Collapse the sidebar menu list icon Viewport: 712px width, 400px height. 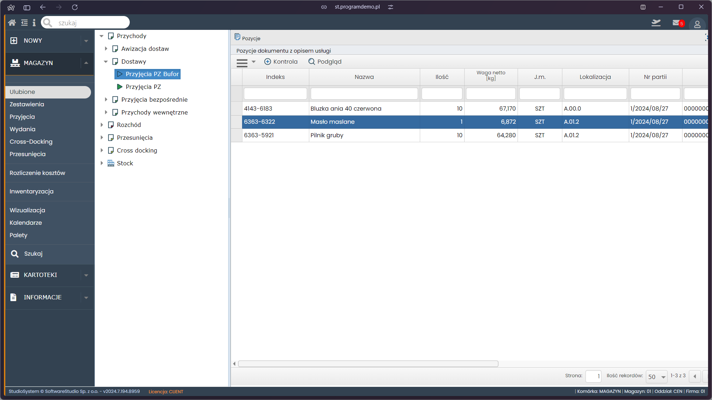point(24,23)
